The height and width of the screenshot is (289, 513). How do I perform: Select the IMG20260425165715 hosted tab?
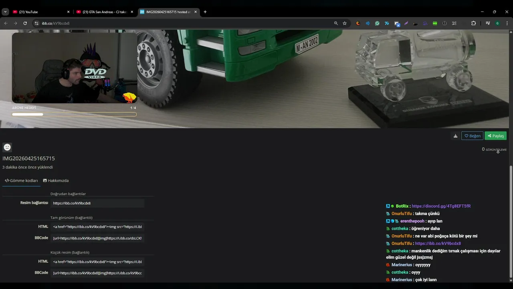(x=169, y=12)
